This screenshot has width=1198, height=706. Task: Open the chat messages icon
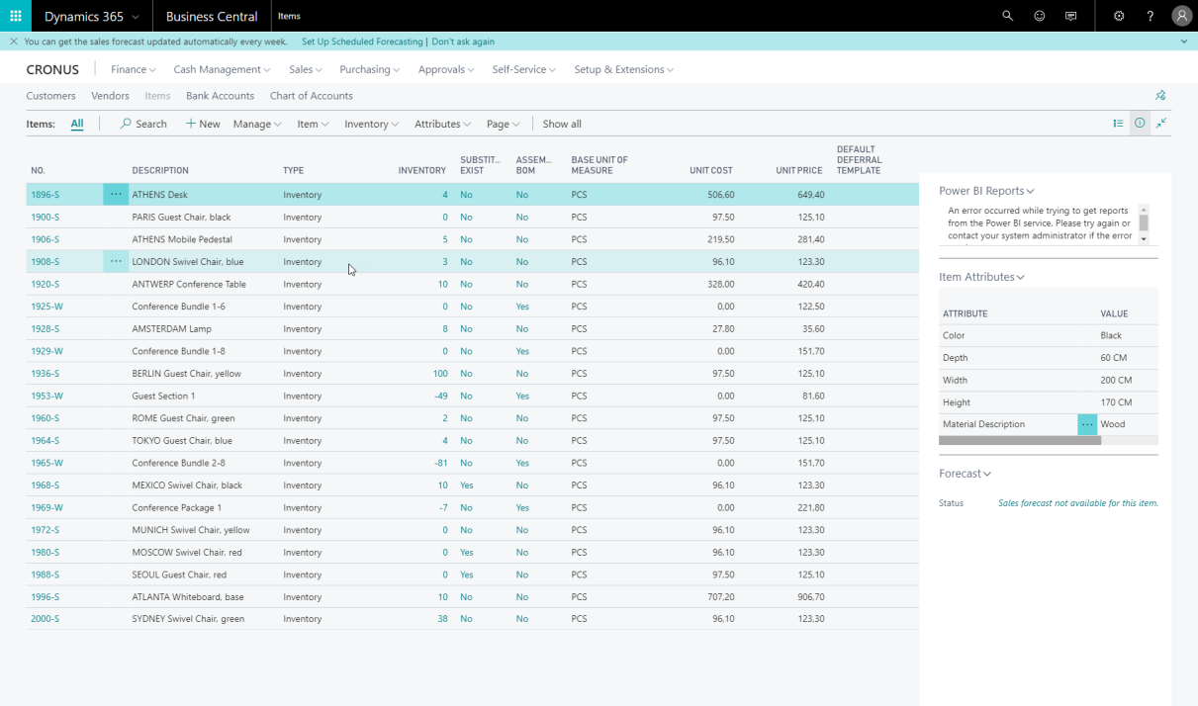(1070, 16)
